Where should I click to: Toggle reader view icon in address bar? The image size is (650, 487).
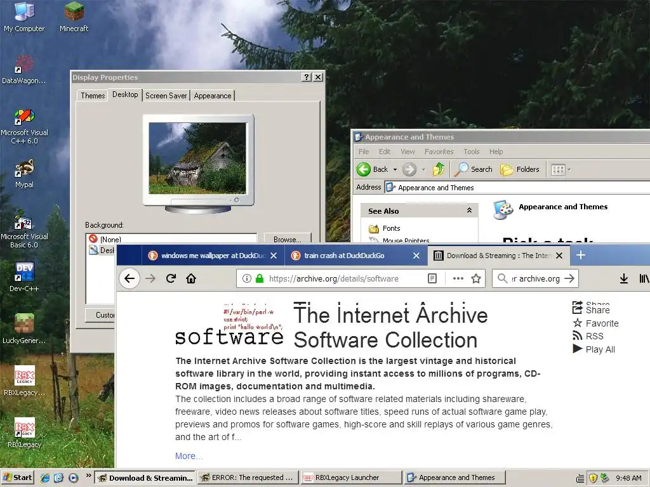click(x=432, y=278)
